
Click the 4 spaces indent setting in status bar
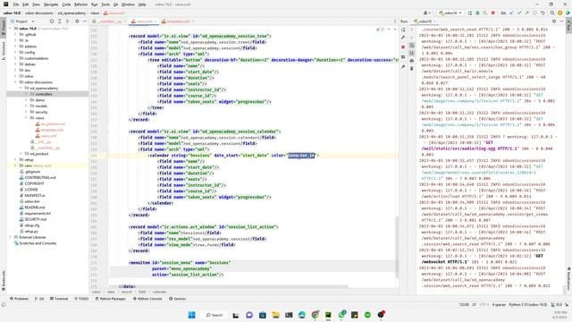[x=499, y=304]
